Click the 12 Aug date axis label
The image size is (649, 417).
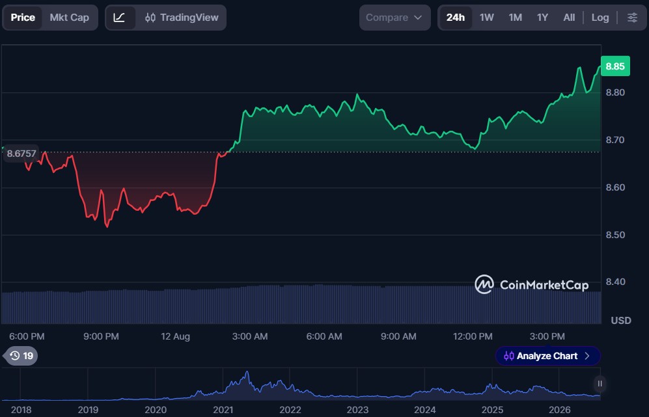pos(175,336)
